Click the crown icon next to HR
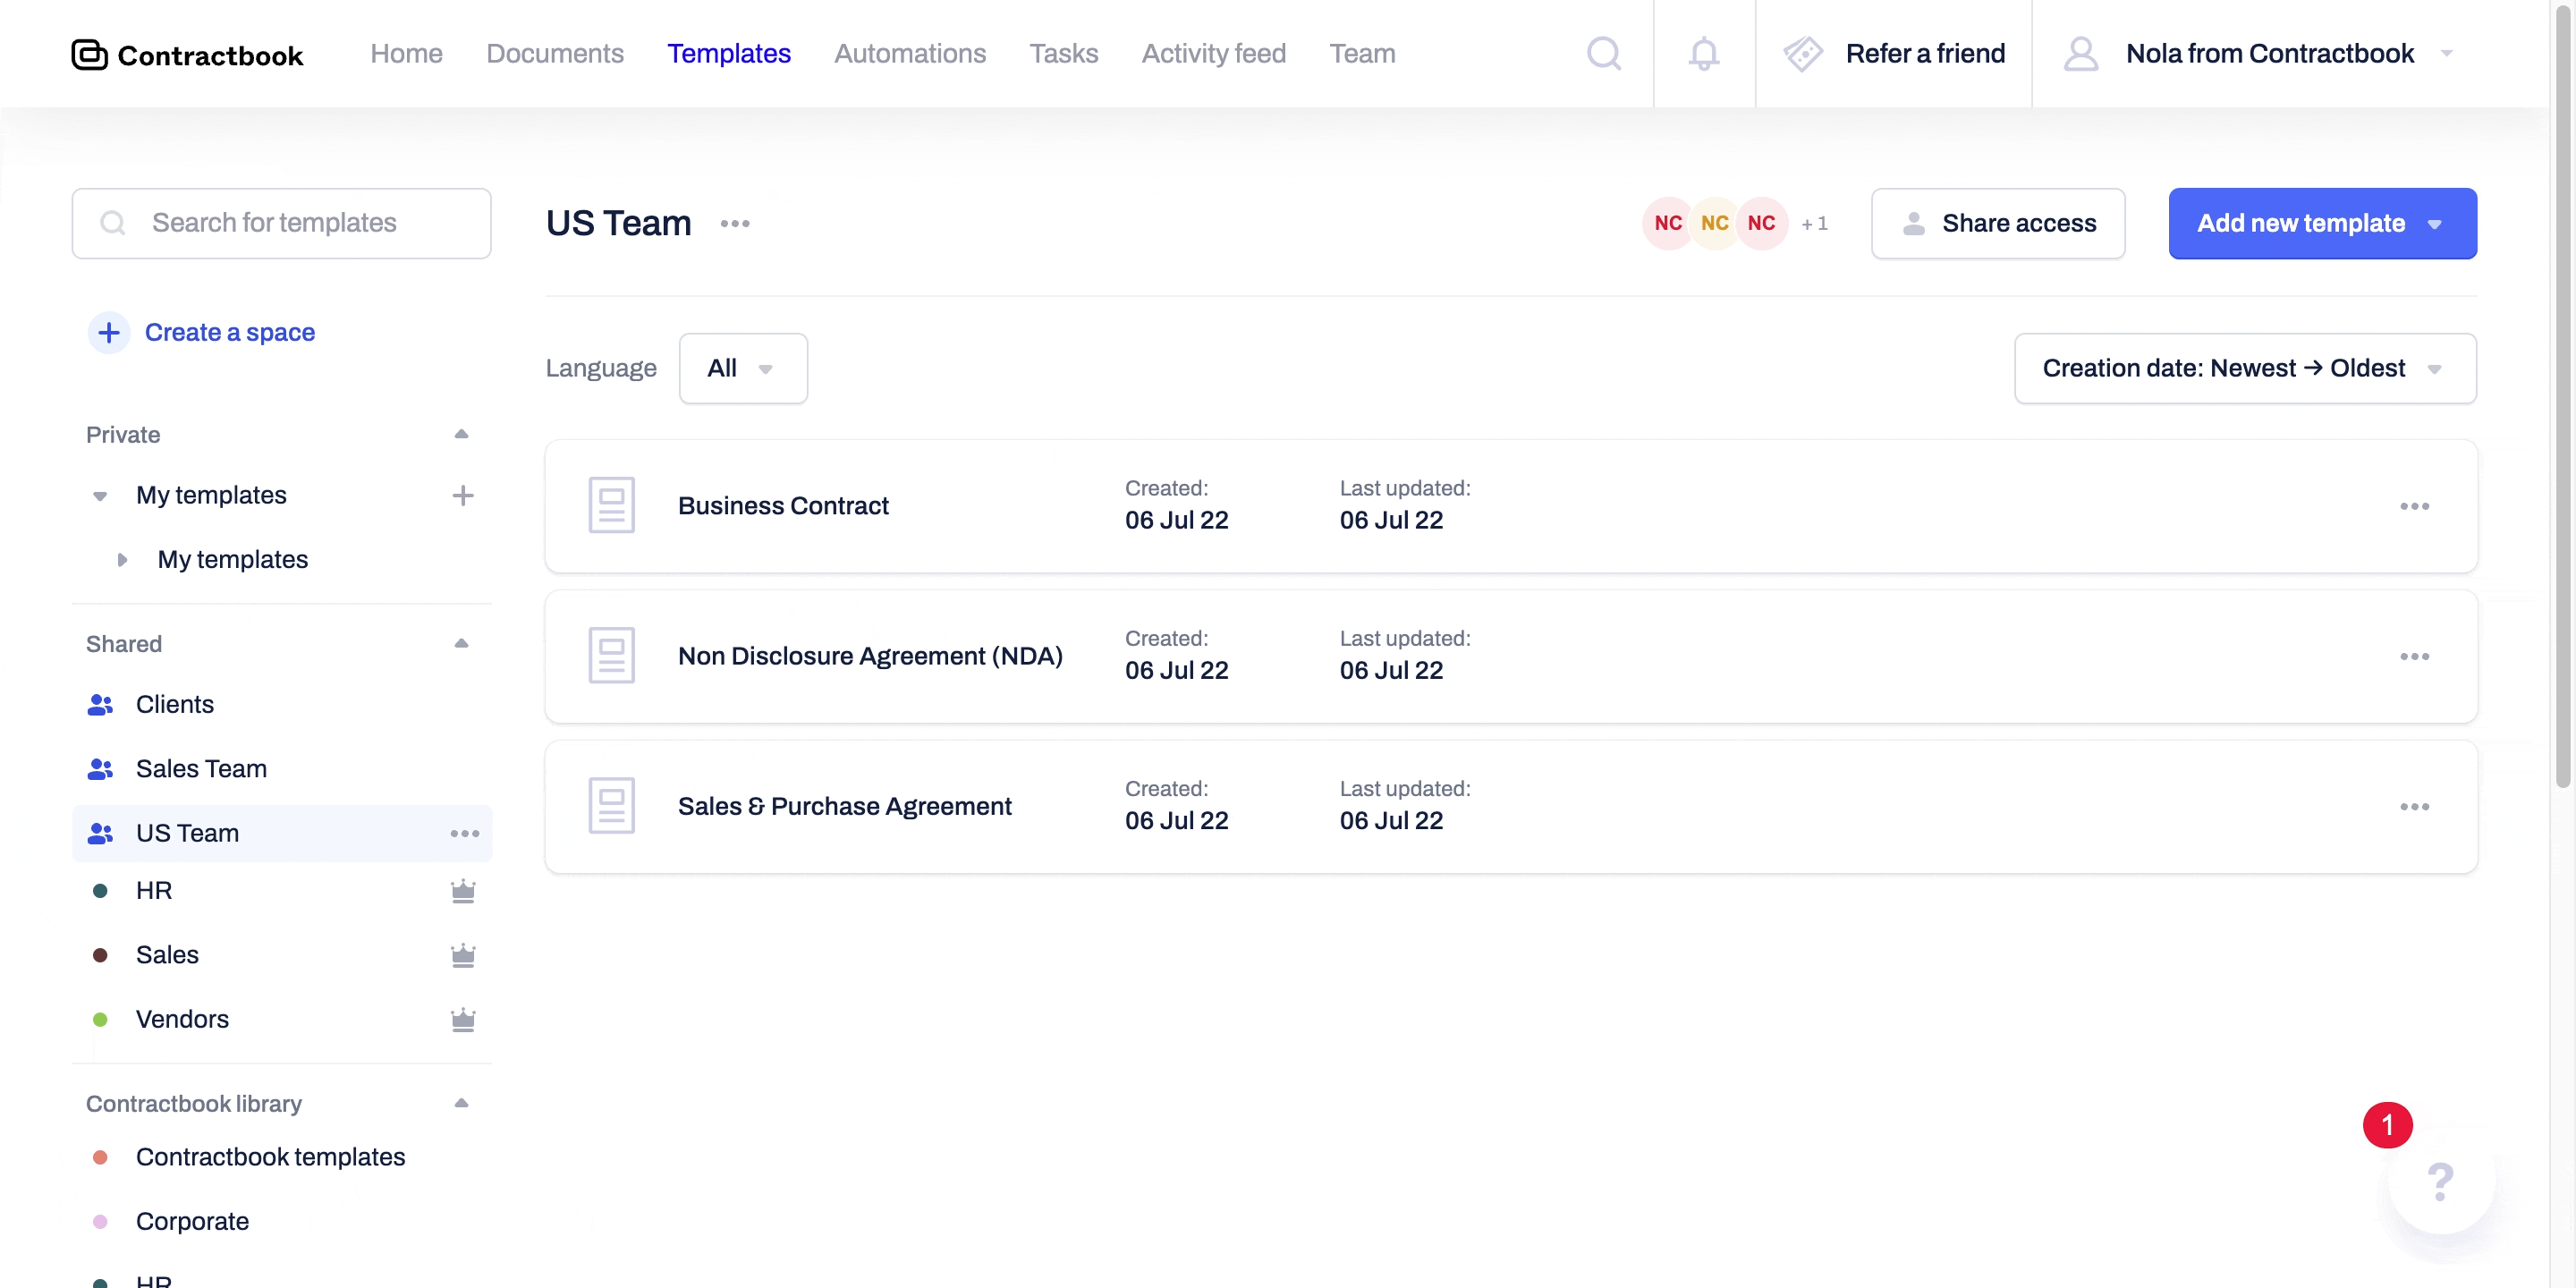Screen dimensions: 2576x1288 tap(463, 891)
